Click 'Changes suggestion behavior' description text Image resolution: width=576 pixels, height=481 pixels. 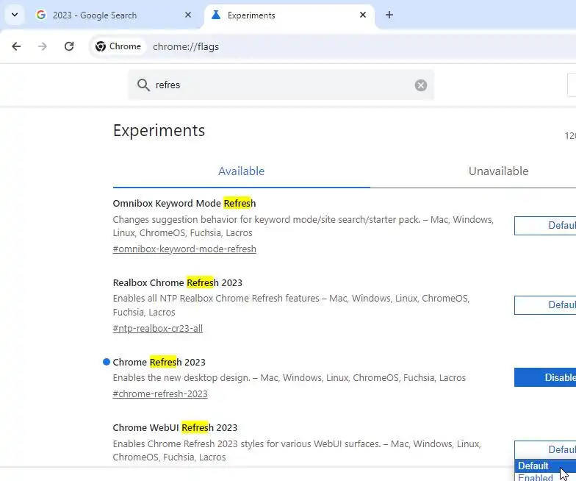click(x=303, y=227)
